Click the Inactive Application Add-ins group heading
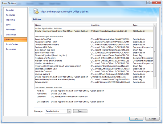 (x=49, y=37)
